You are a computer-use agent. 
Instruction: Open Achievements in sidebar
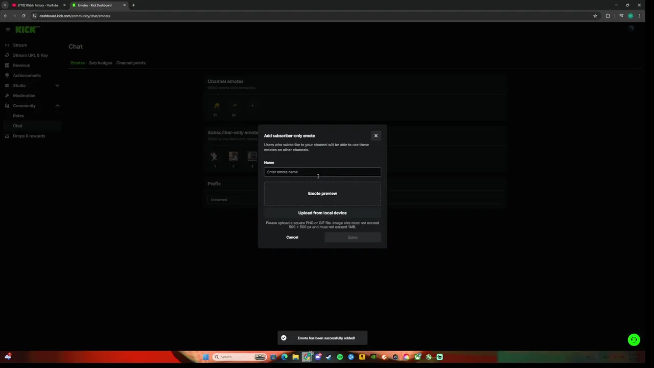(27, 76)
